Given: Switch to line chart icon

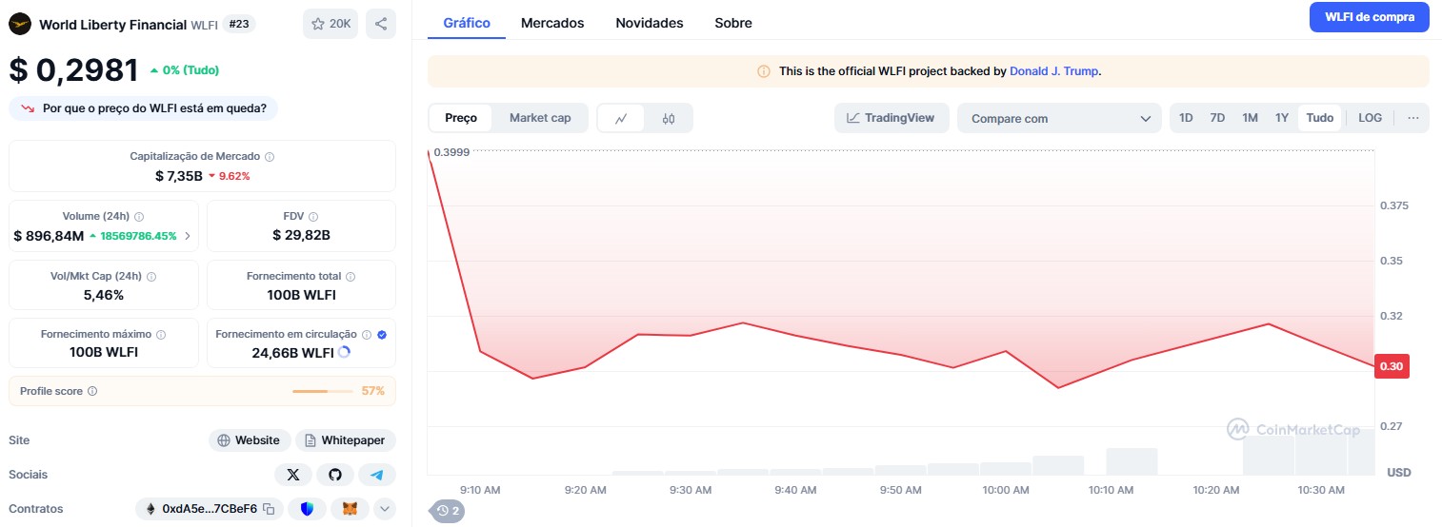Looking at the screenshot, I should [621, 118].
